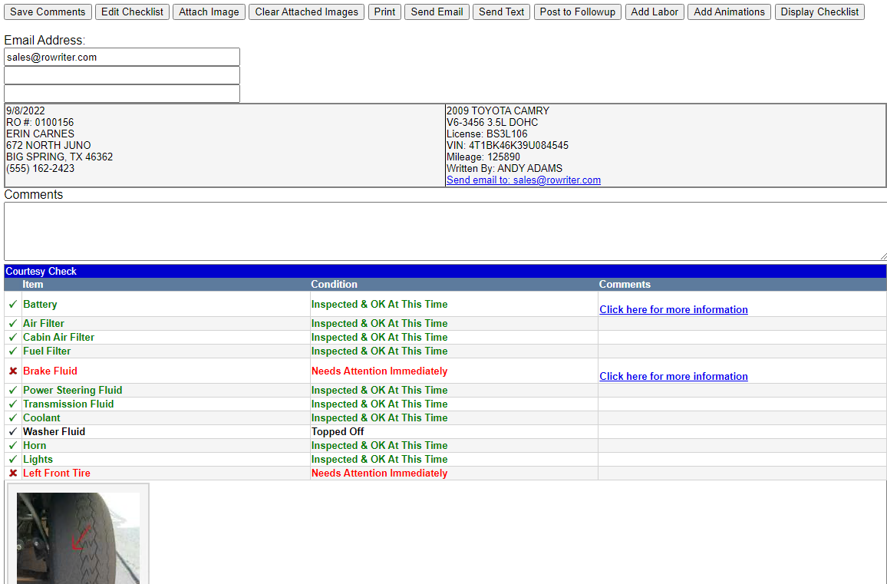
Task: Click Add Animations button
Action: tap(729, 12)
